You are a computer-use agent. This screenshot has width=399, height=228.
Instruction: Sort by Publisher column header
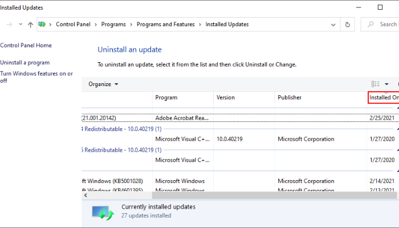pos(320,97)
